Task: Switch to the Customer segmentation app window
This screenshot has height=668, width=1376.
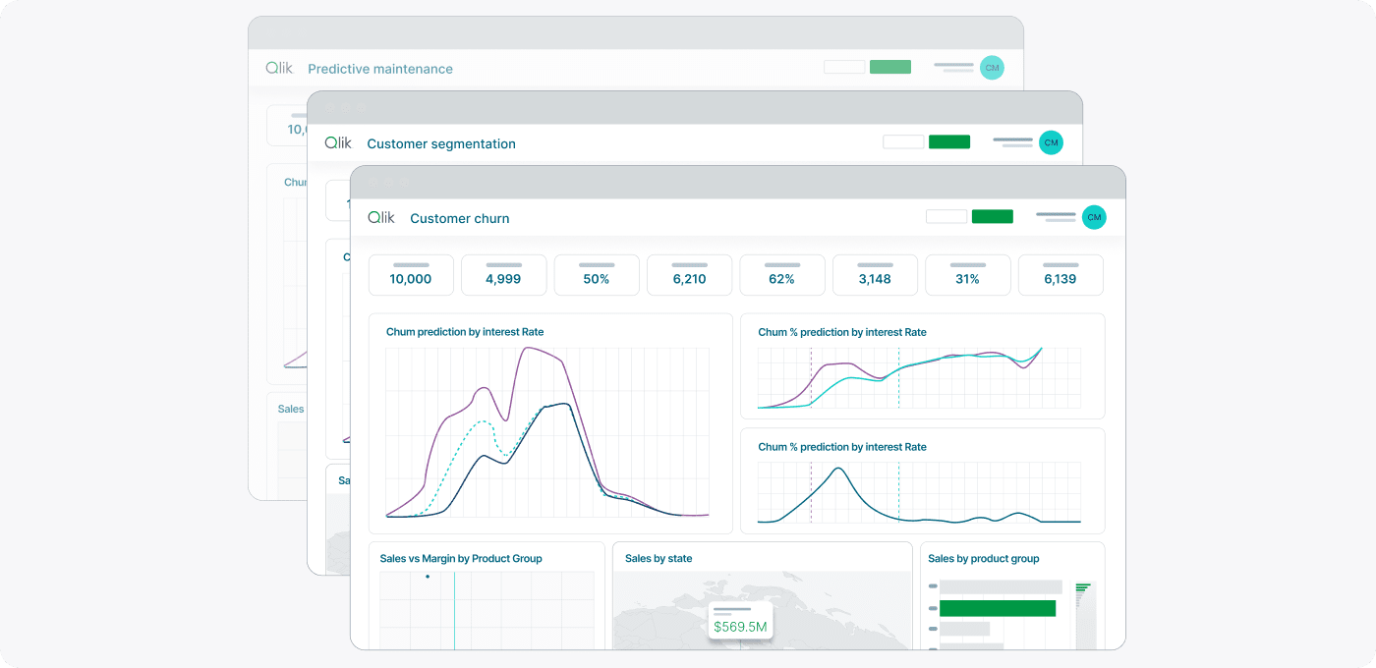Action: [440, 142]
